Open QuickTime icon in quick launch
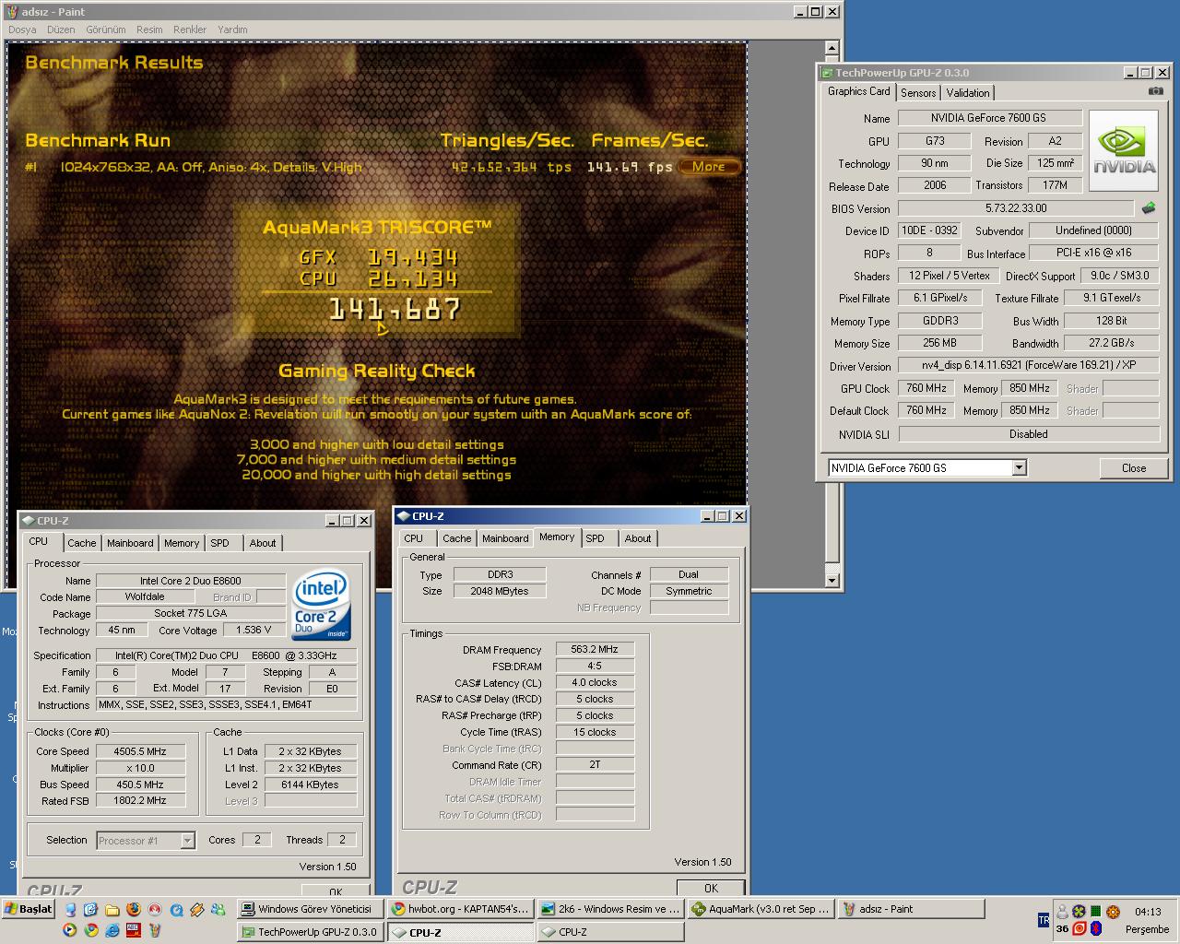 [x=177, y=909]
